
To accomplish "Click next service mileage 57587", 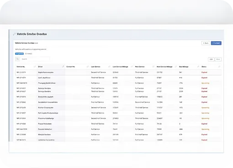I will point(159,78).
